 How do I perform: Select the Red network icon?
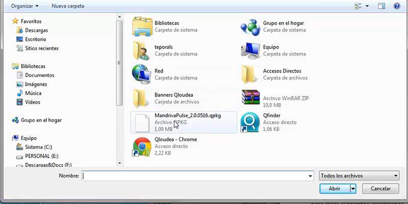tap(142, 74)
